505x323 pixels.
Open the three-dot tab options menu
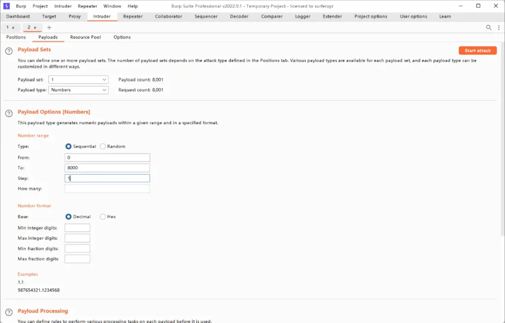coord(499,28)
